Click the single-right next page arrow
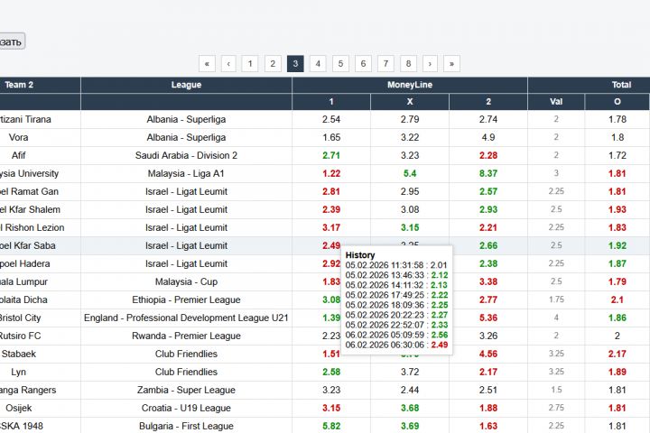Viewport: 650px width, 433px height. pyautogui.click(x=430, y=63)
